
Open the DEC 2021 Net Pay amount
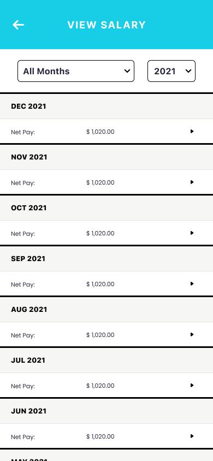tap(100, 132)
